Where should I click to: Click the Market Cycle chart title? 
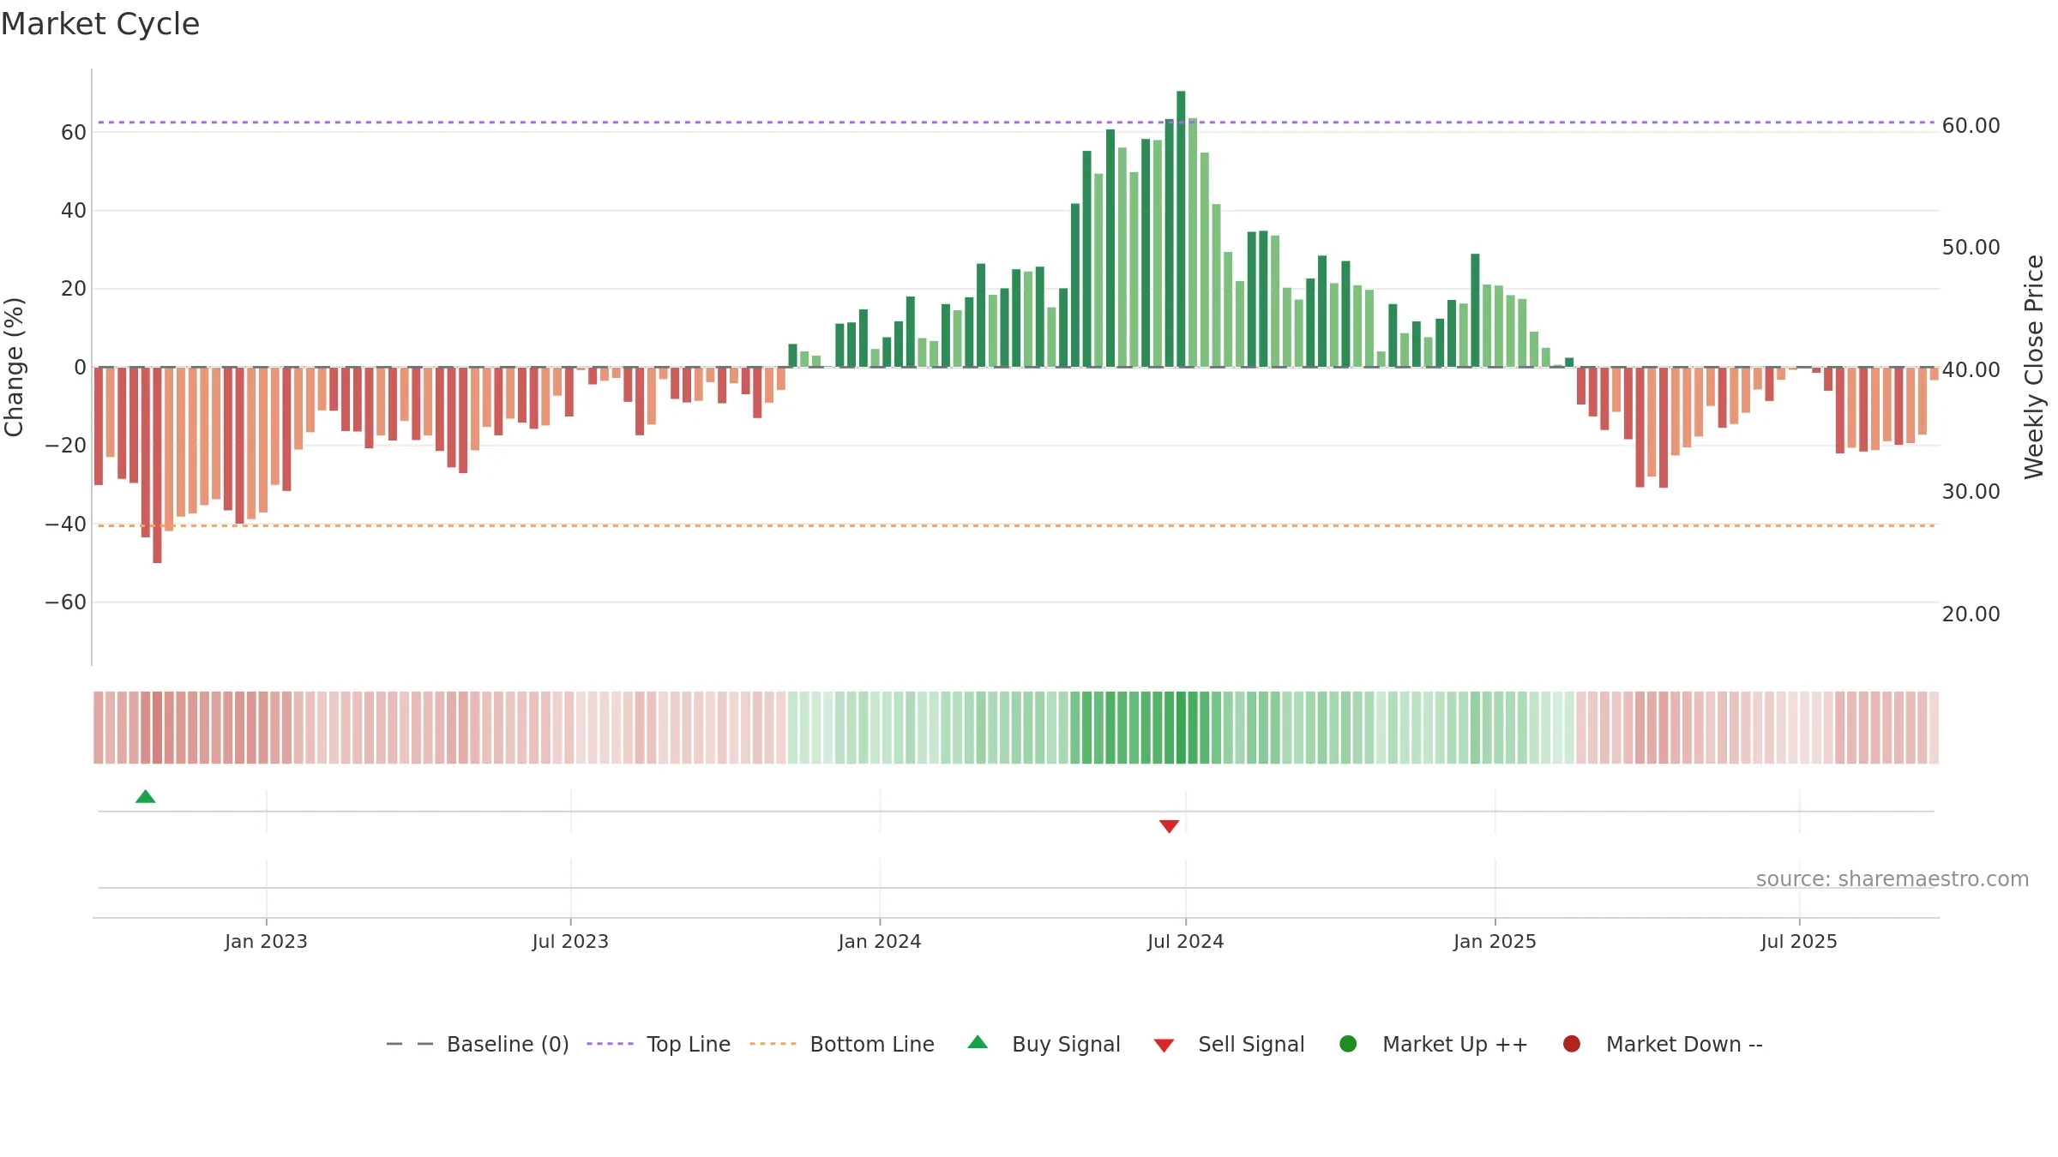click(x=100, y=24)
